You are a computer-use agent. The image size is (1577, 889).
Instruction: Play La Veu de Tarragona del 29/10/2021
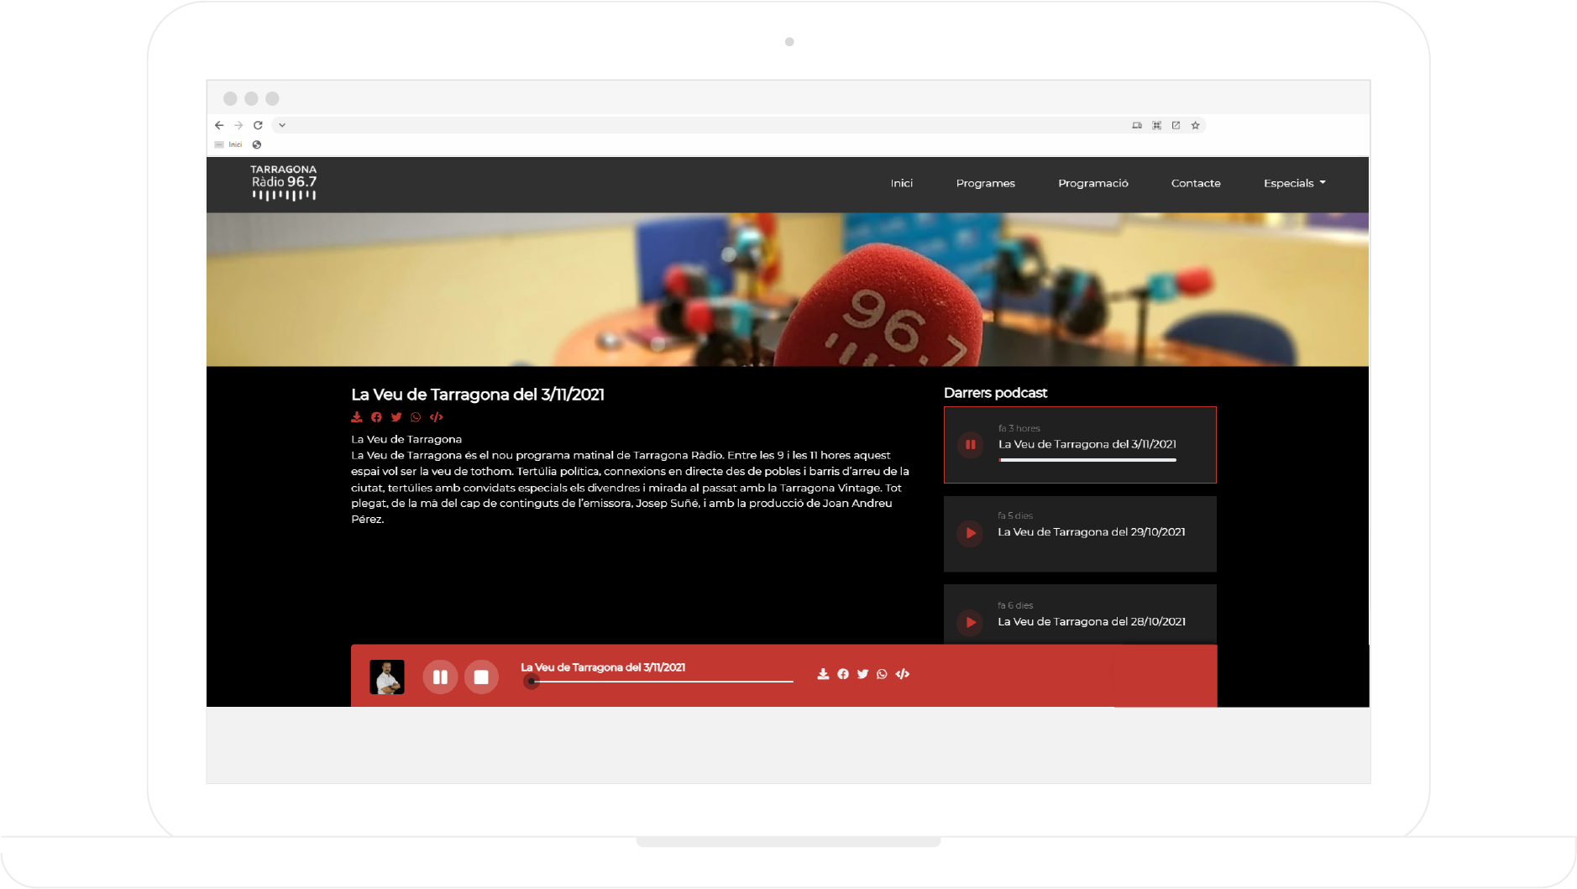tap(970, 533)
